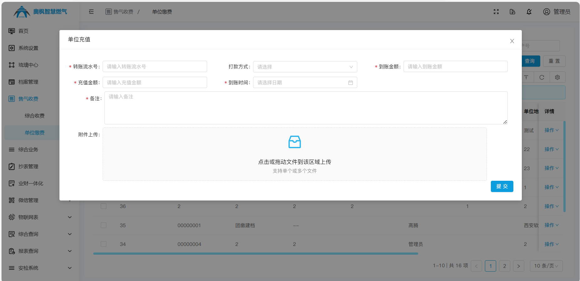580x281 pixels.
Task: Click the 报表查询 sidebar icon
Action: click(12, 251)
